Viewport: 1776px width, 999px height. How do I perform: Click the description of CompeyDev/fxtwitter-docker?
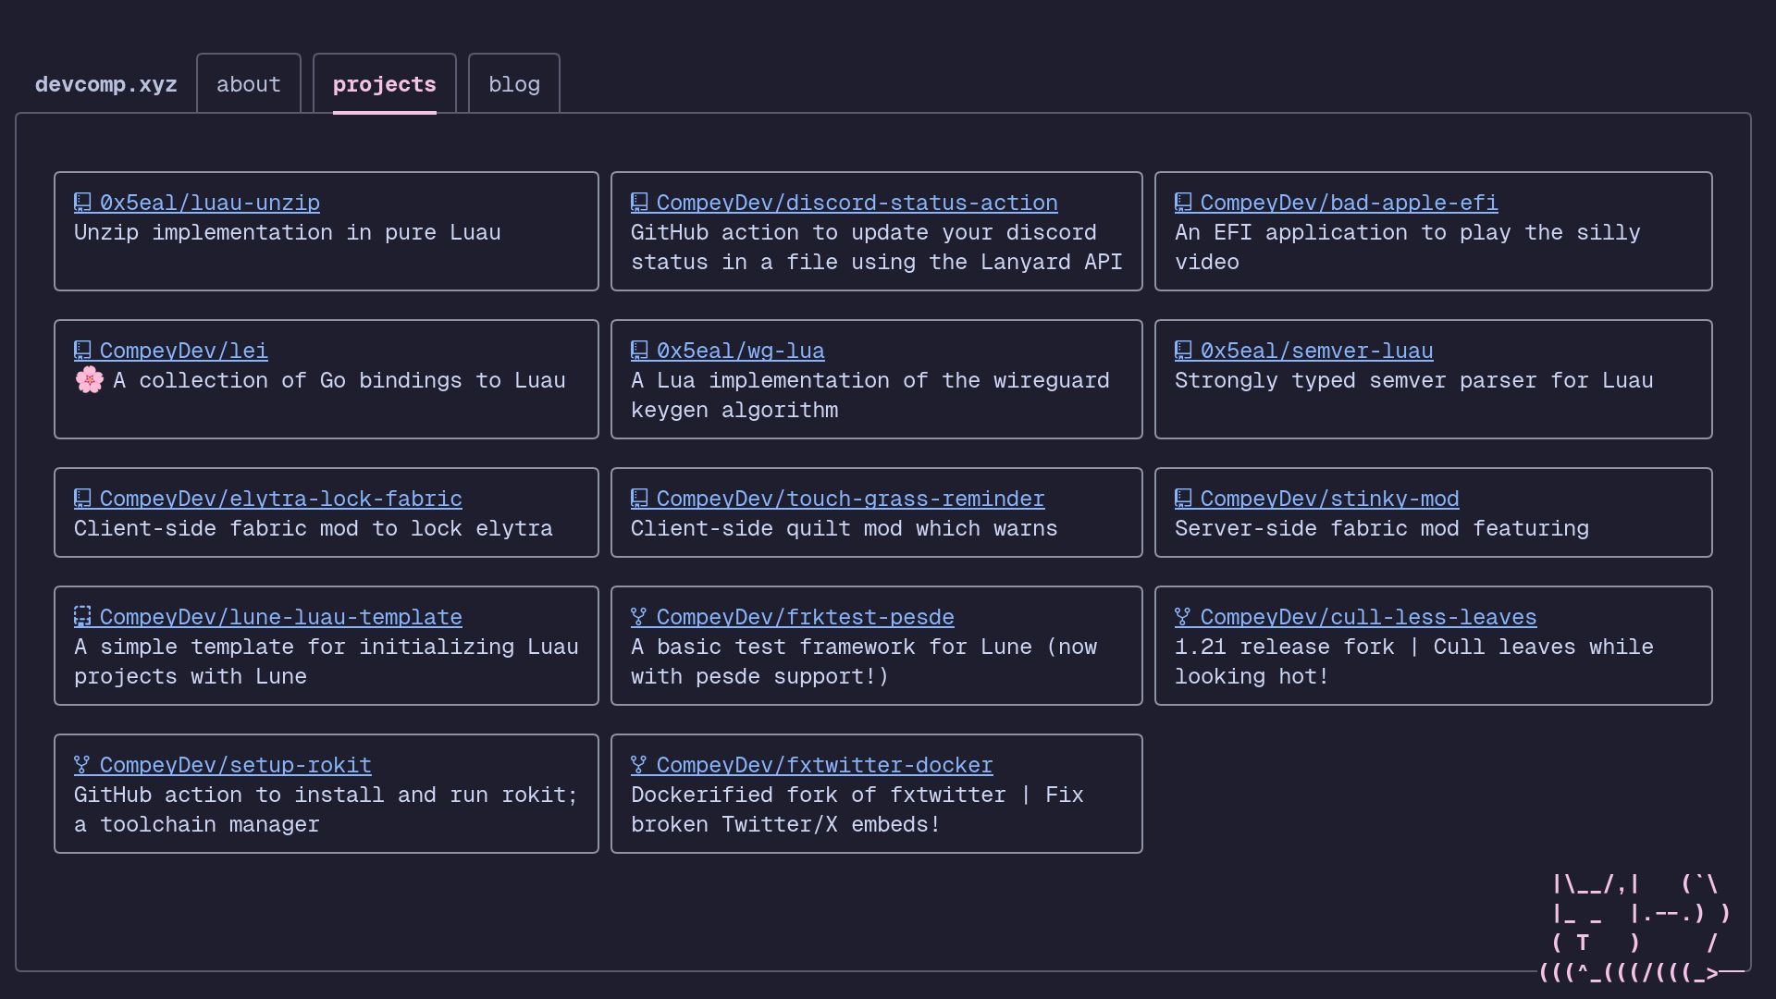(857, 809)
